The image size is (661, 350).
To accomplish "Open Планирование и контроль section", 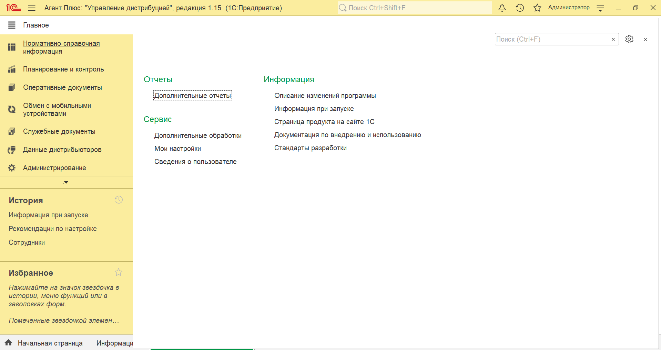I will click(x=63, y=69).
